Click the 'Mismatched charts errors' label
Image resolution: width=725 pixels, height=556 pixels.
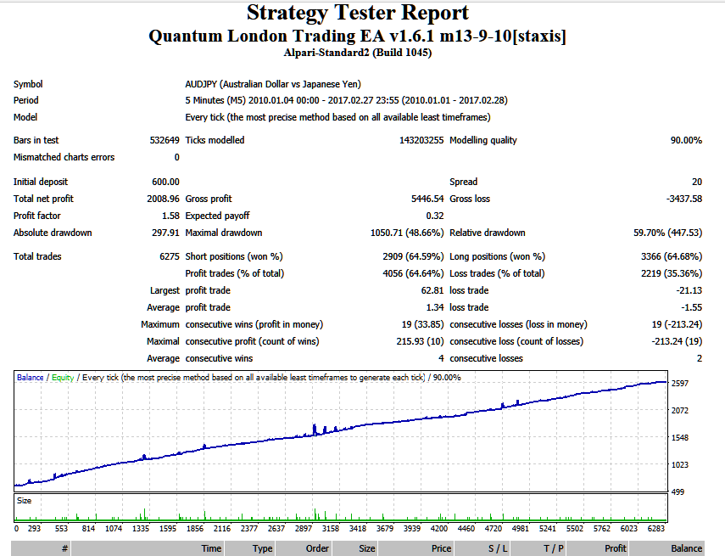pos(64,157)
